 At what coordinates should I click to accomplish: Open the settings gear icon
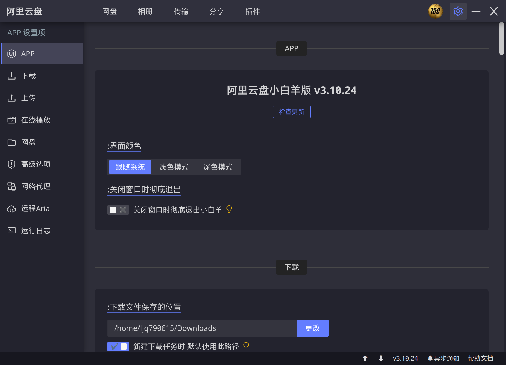click(x=458, y=11)
